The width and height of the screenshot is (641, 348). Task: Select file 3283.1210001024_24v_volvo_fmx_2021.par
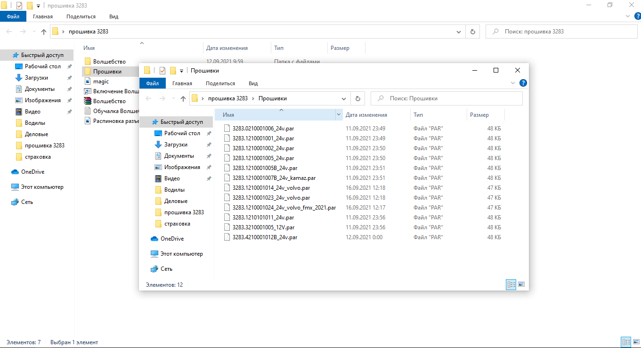[284, 208]
